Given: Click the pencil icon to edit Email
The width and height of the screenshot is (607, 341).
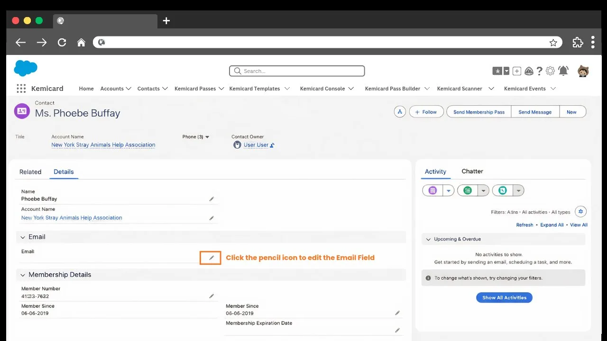Looking at the screenshot, I should click(212, 258).
